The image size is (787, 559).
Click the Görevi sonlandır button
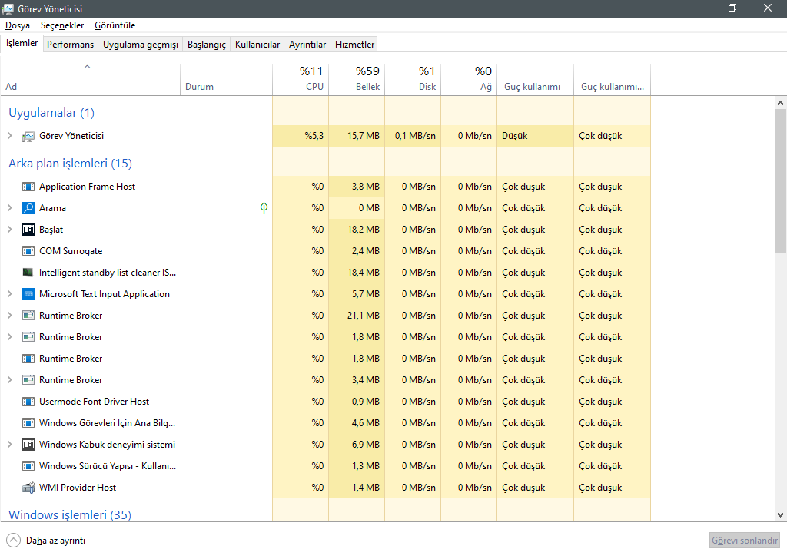(x=745, y=541)
